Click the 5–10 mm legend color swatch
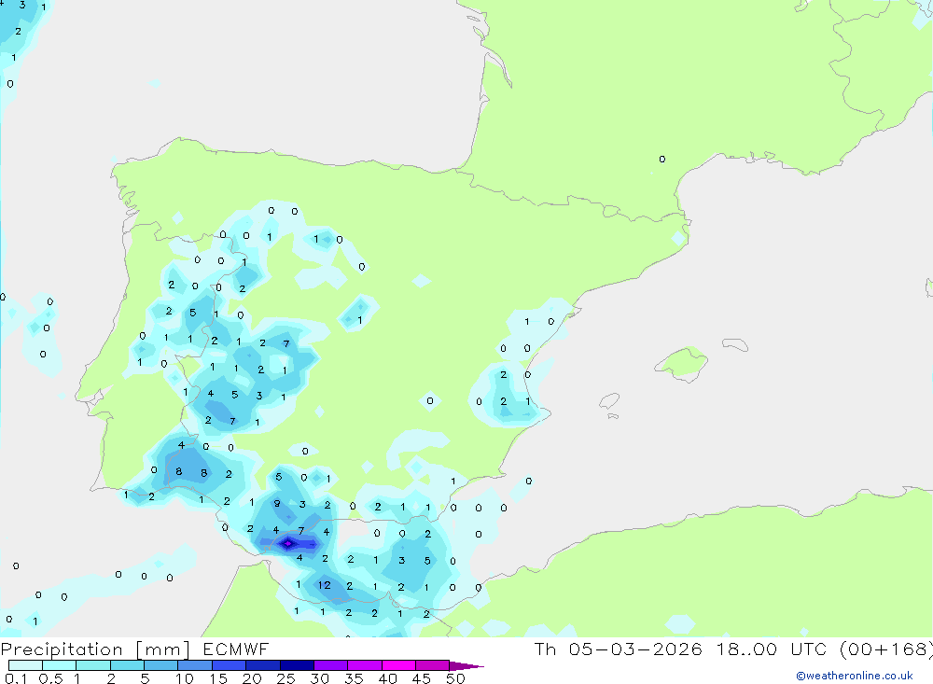This screenshot has width=933, height=684. click(x=161, y=665)
